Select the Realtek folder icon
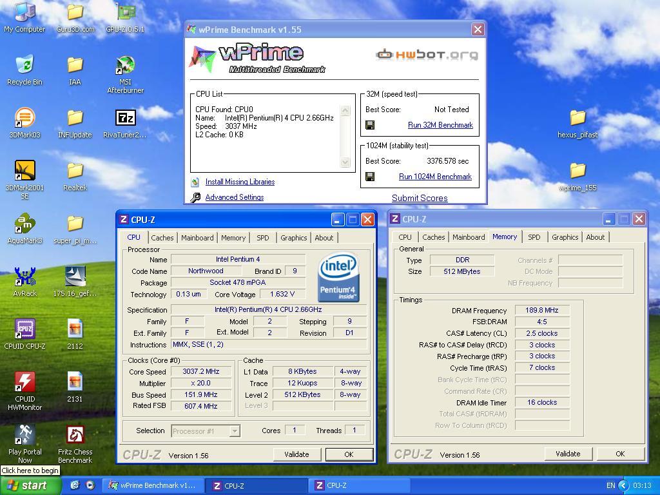The width and height of the screenshot is (660, 495). click(x=75, y=175)
